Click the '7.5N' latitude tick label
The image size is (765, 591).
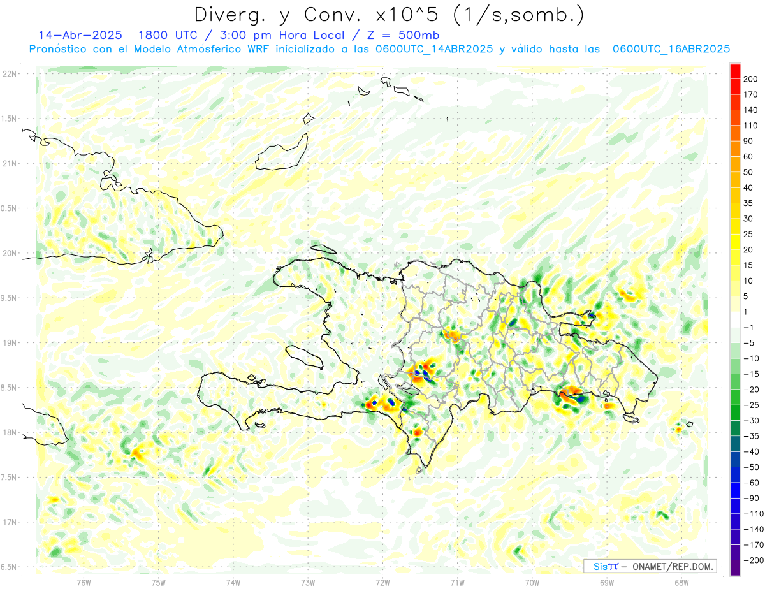point(10,478)
